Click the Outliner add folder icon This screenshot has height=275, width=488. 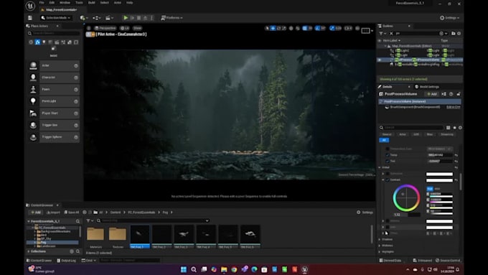click(453, 33)
